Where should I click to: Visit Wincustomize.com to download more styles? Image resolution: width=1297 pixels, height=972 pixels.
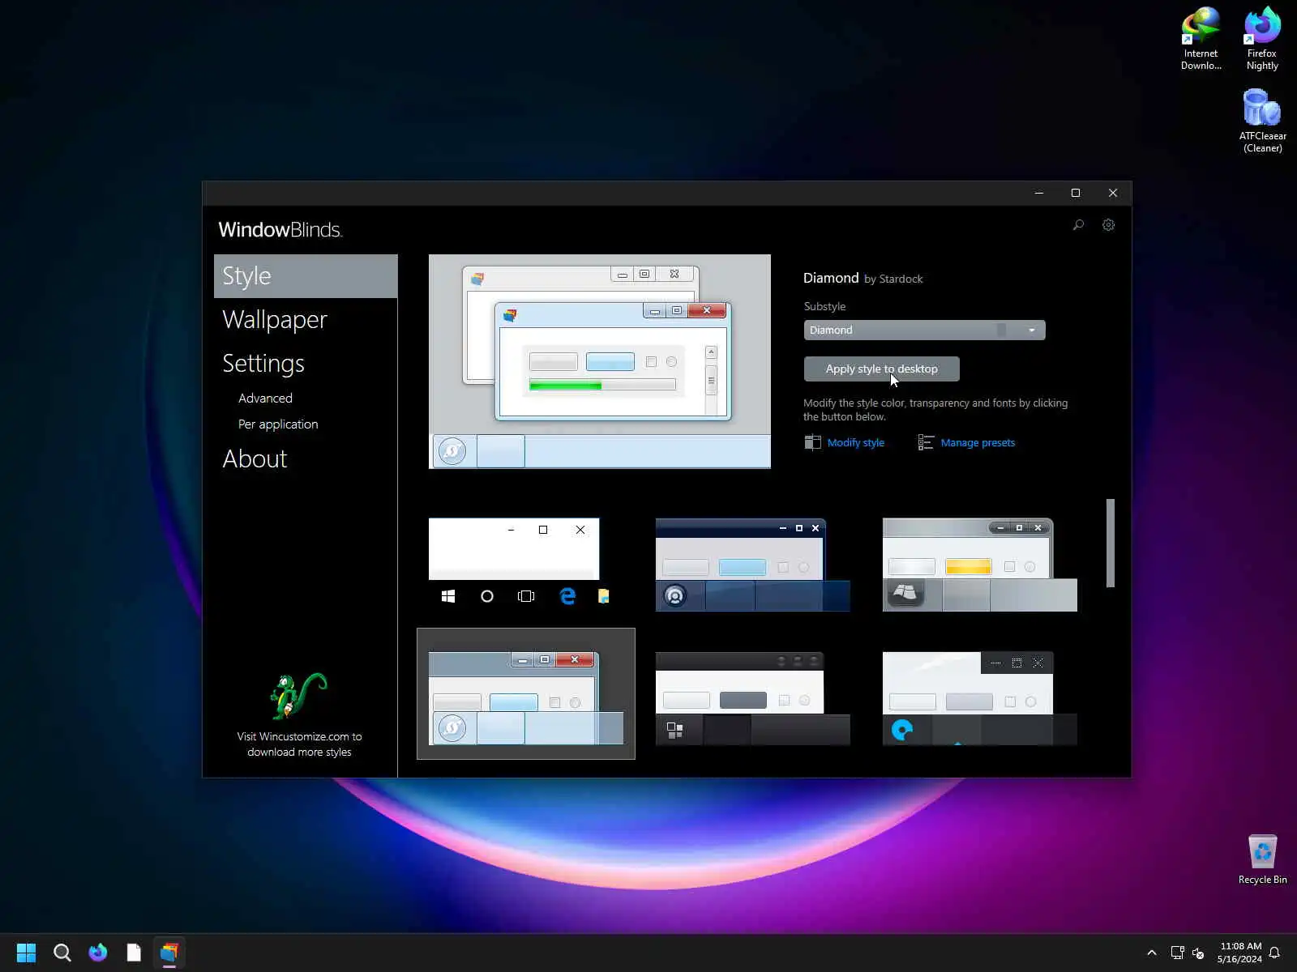click(299, 744)
